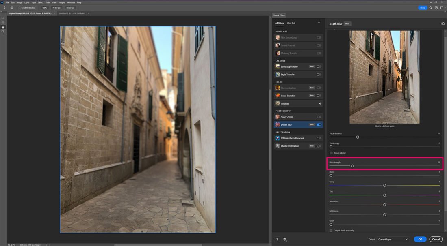447x246 pixels.
Task: Open the Layer menu
Action: [x=27, y=2]
